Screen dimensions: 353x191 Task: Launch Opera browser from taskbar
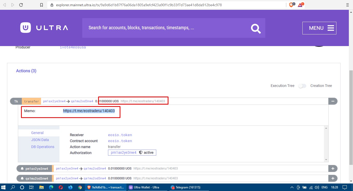(61, 187)
